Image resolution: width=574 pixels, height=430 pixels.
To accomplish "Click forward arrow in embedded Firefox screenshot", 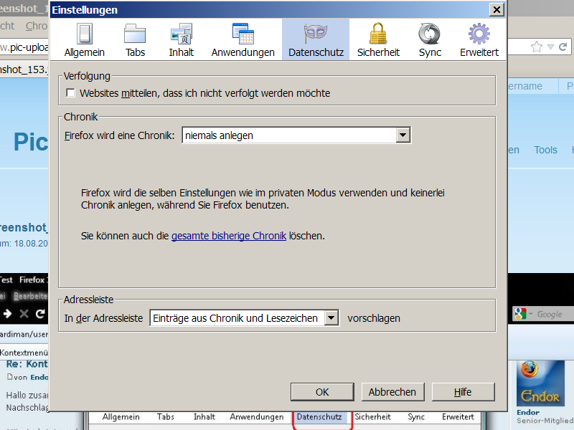I will [x=7, y=314].
